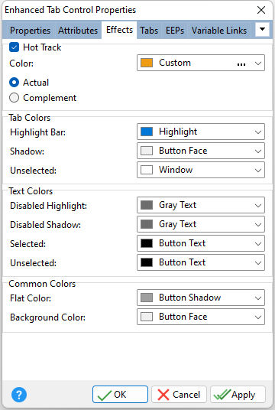275x410 pixels.
Task: Expand the Background Color Button Face dropdown
Action: coord(258,317)
